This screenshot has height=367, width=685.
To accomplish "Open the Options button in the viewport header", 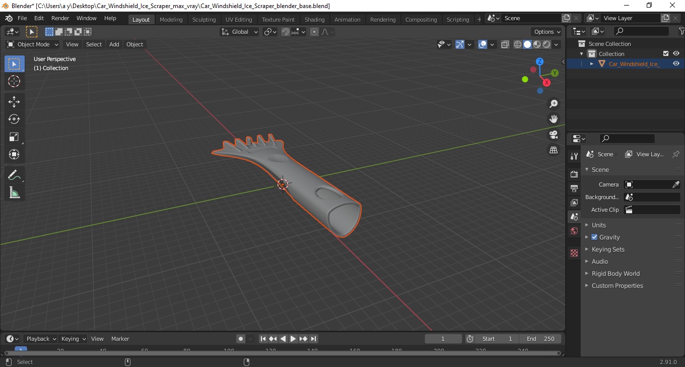I will pos(547,31).
